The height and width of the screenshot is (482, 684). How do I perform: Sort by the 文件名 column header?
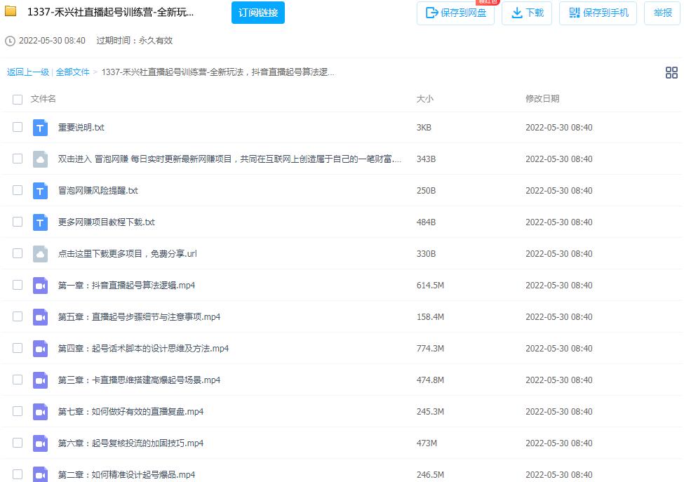[x=43, y=99]
